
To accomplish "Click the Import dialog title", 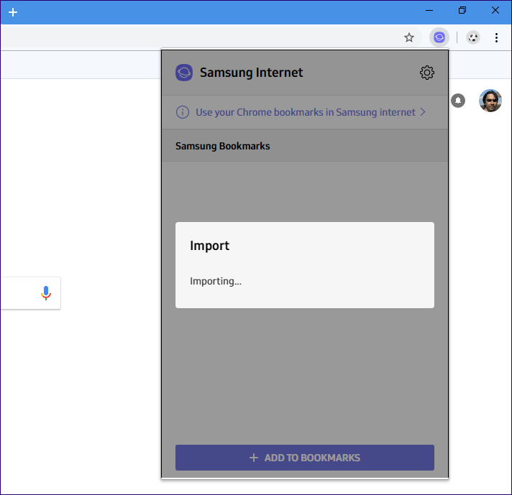I will 210,246.
